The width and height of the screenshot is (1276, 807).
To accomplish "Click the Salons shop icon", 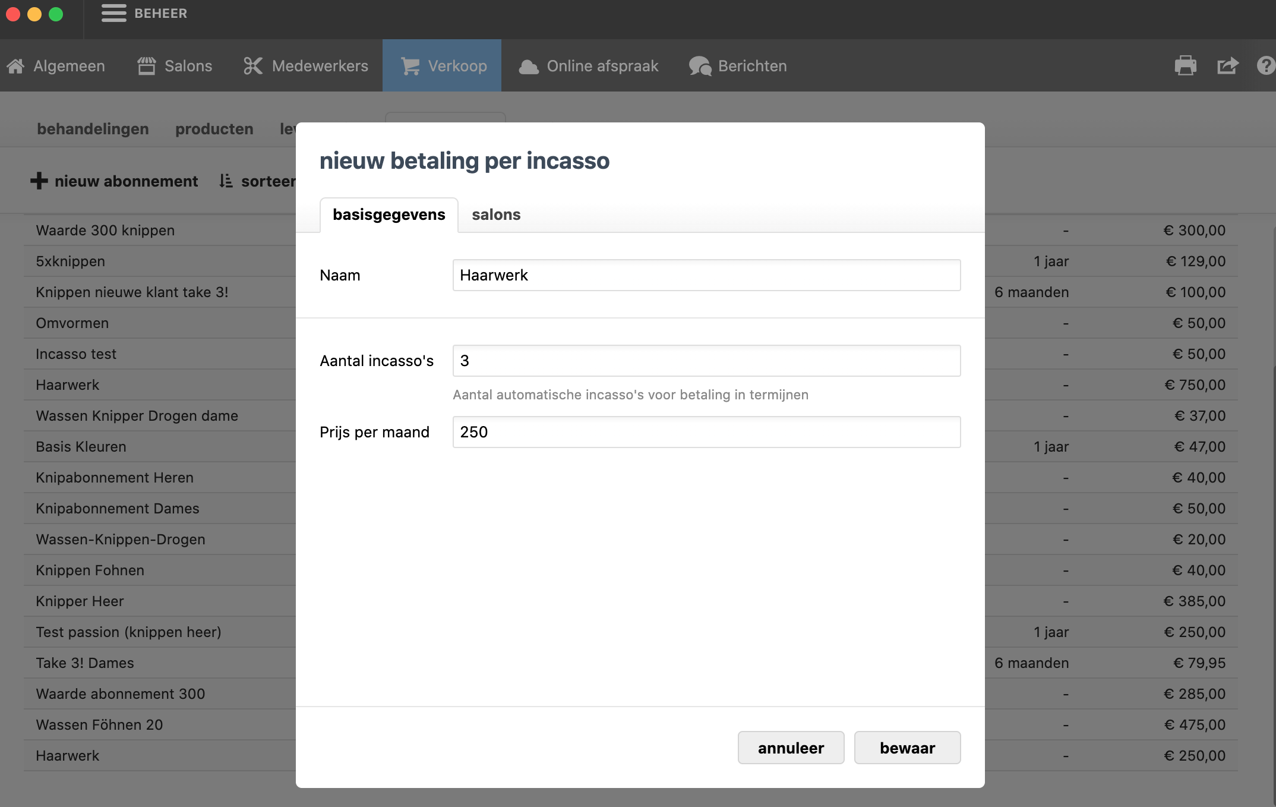I will [x=146, y=66].
